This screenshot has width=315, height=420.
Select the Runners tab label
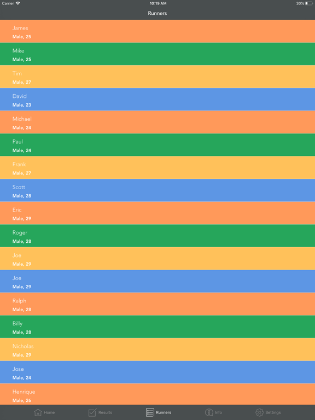pyautogui.click(x=164, y=412)
